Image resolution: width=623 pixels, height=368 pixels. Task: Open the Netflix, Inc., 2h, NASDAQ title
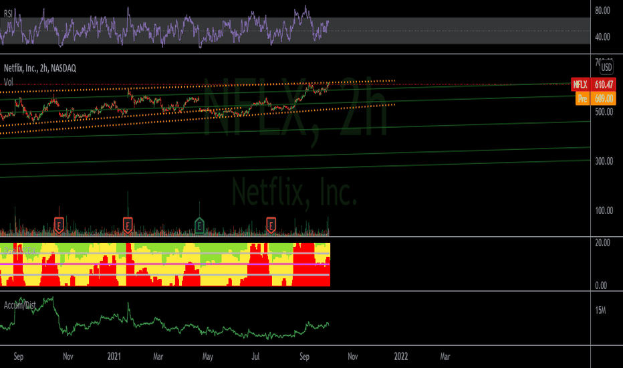pyautogui.click(x=39, y=68)
